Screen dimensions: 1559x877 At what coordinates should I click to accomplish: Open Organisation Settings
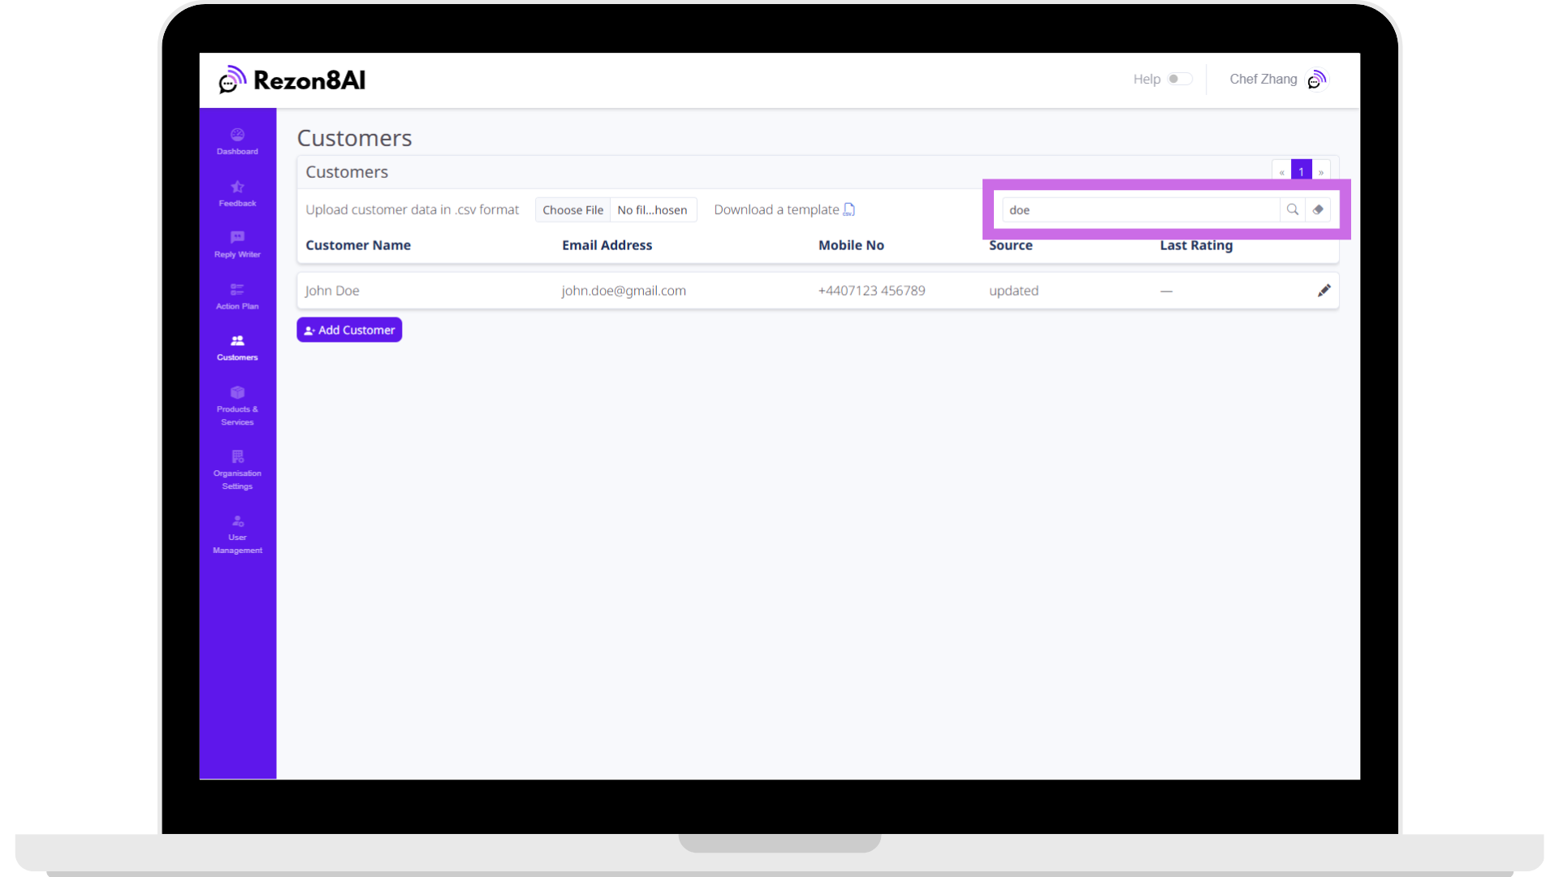tap(236, 469)
